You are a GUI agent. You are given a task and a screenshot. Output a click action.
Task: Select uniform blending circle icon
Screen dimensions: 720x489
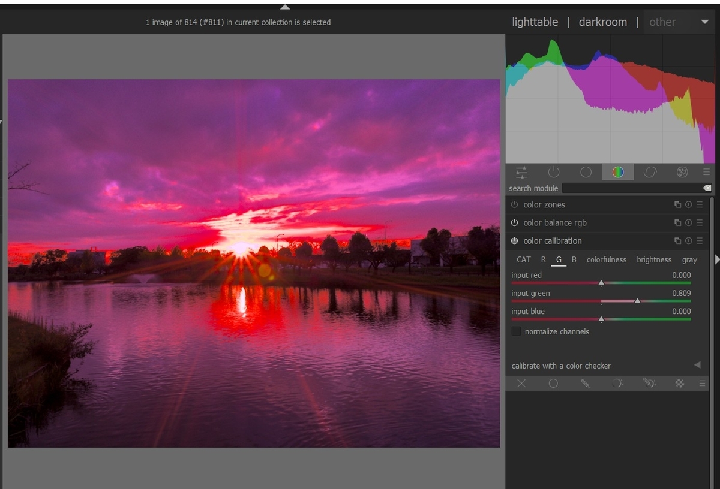pyautogui.click(x=553, y=383)
